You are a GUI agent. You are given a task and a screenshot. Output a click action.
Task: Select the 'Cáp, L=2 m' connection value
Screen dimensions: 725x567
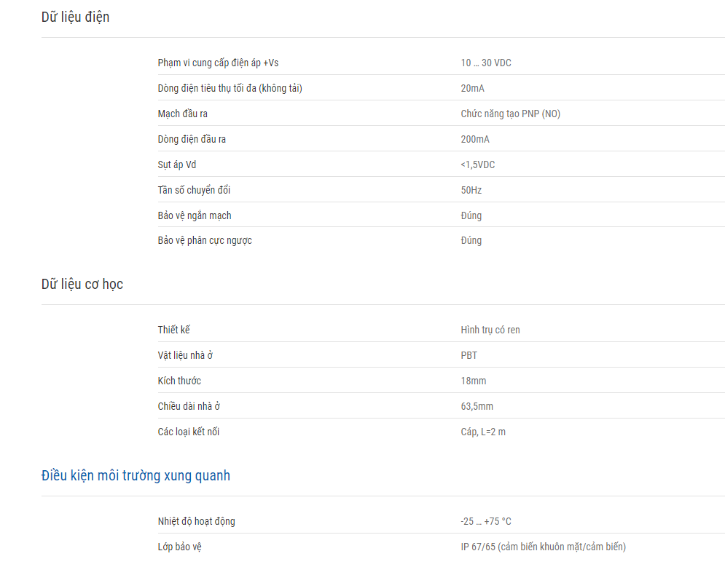pos(482,432)
